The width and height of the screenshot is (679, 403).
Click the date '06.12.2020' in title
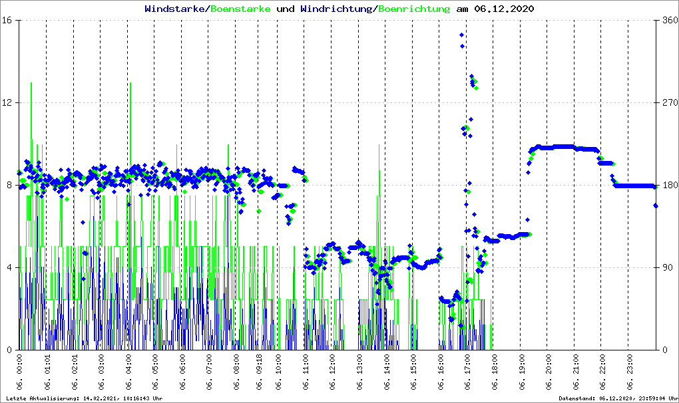click(x=504, y=9)
